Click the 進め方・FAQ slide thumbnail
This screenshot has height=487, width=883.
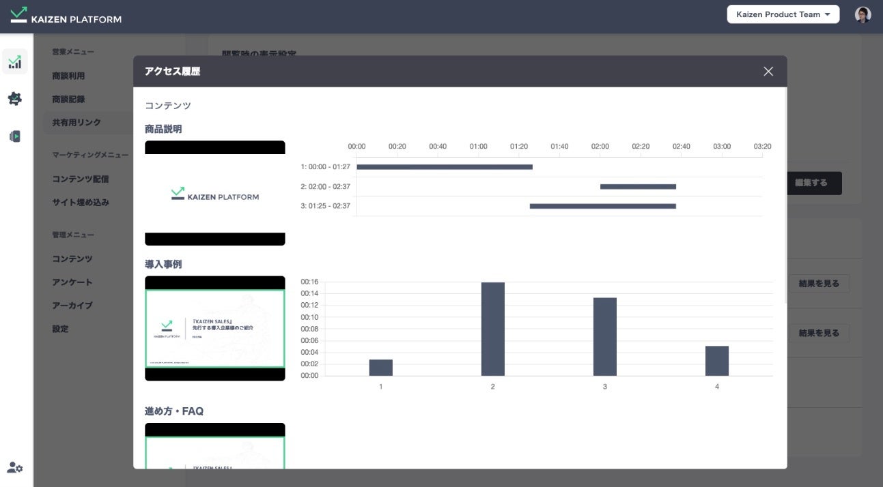[215, 446]
